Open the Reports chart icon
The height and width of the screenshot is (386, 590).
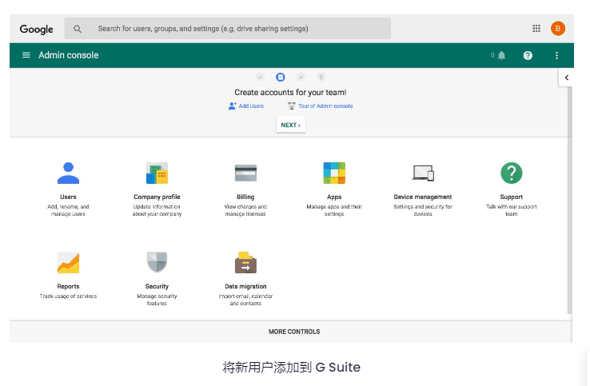68,262
